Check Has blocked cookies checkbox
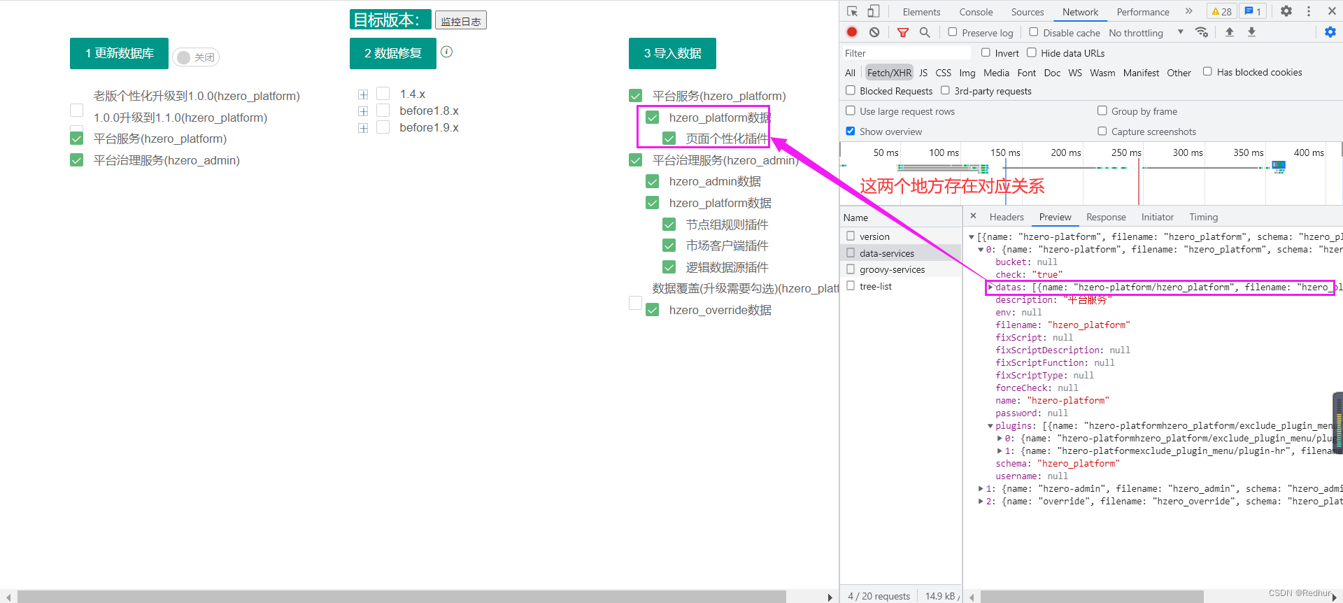 (1207, 71)
